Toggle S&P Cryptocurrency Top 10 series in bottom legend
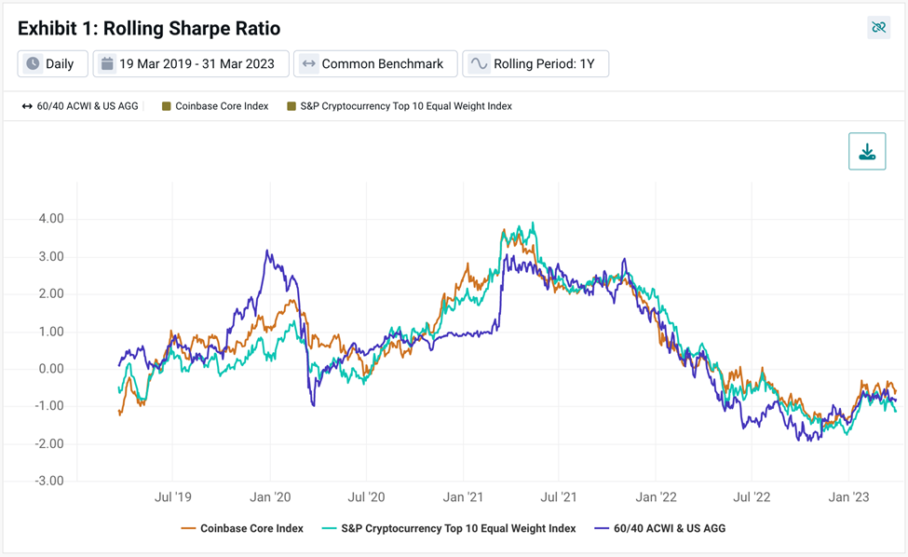 [x=449, y=528]
